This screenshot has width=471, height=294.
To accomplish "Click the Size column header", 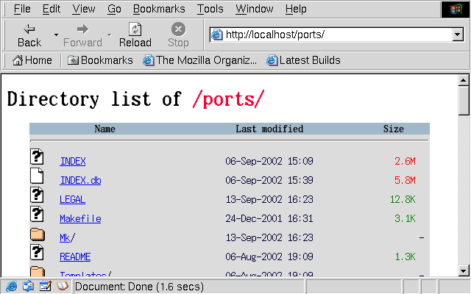I will pos(393,129).
